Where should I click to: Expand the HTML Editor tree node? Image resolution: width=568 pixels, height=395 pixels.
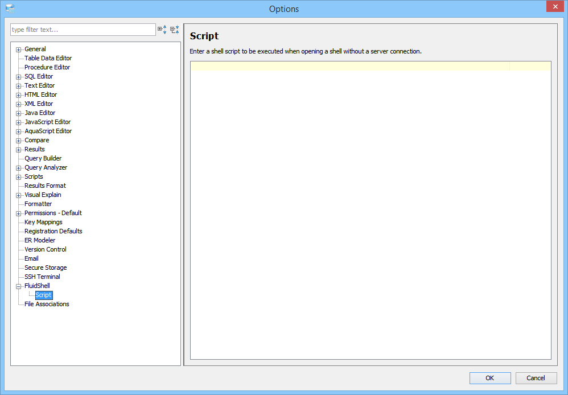pyautogui.click(x=18, y=95)
